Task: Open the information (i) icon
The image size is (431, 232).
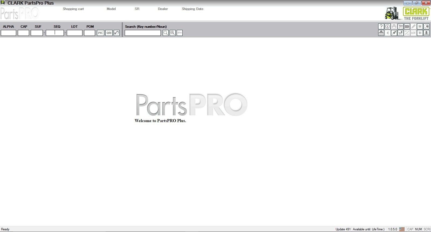Action: pyautogui.click(x=387, y=26)
